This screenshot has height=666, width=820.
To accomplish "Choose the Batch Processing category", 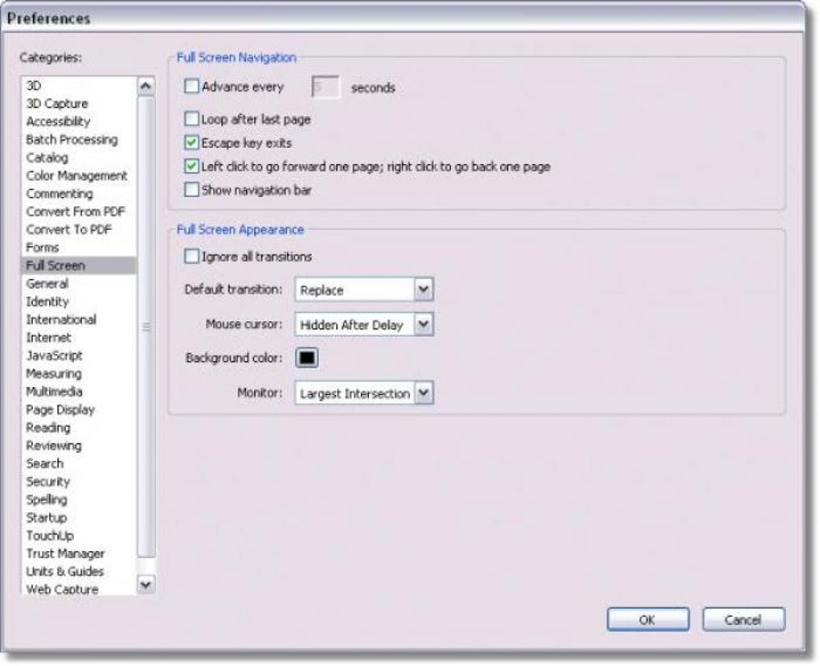I will [79, 140].
